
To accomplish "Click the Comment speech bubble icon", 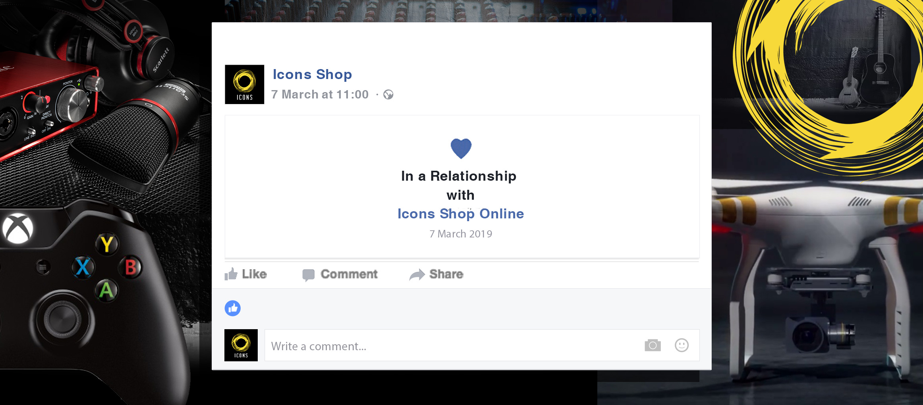I will tap(308, 275).
